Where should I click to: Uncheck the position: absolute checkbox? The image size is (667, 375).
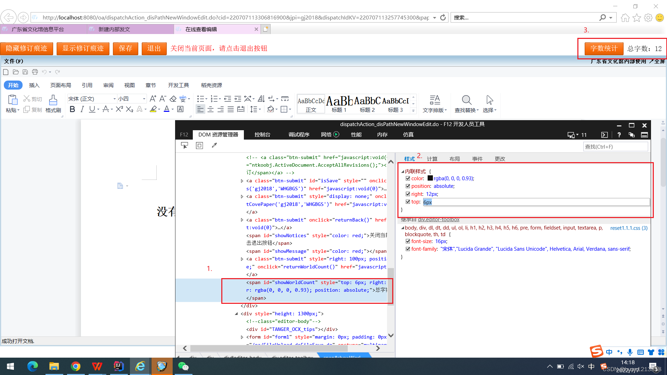point(408,186)
